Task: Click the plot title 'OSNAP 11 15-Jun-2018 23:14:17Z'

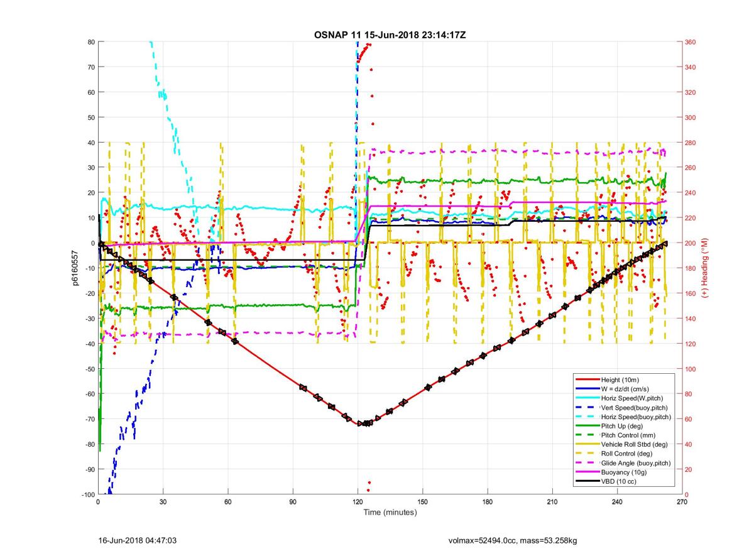Action: click(390, 35)
